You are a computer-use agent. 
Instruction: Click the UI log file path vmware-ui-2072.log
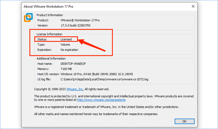[x=104, y=79]
